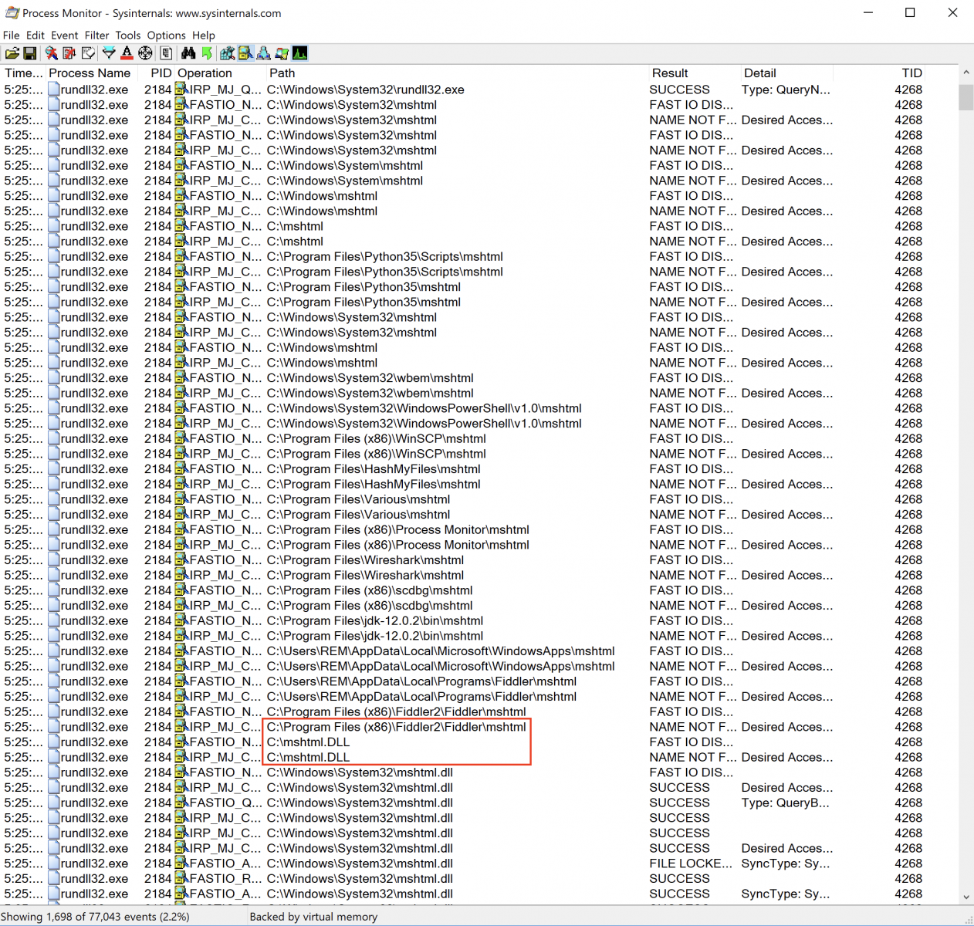Toggle Autoscroll in the toolbar
Image resolution: width=974 pixels, height=926 pixels.
tap(69, 53)
